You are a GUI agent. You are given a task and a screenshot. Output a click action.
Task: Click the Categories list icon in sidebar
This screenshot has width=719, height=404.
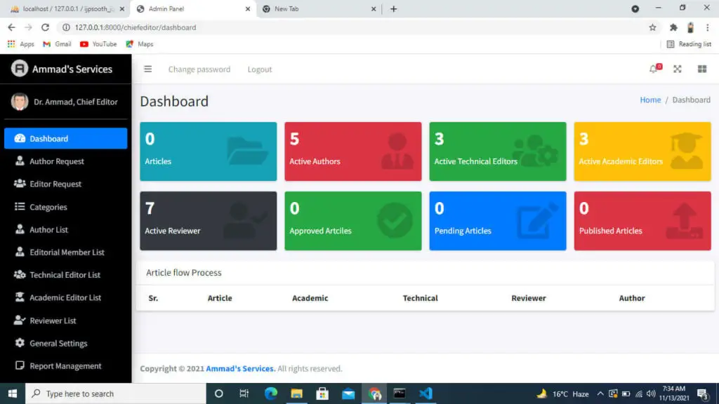21,206
